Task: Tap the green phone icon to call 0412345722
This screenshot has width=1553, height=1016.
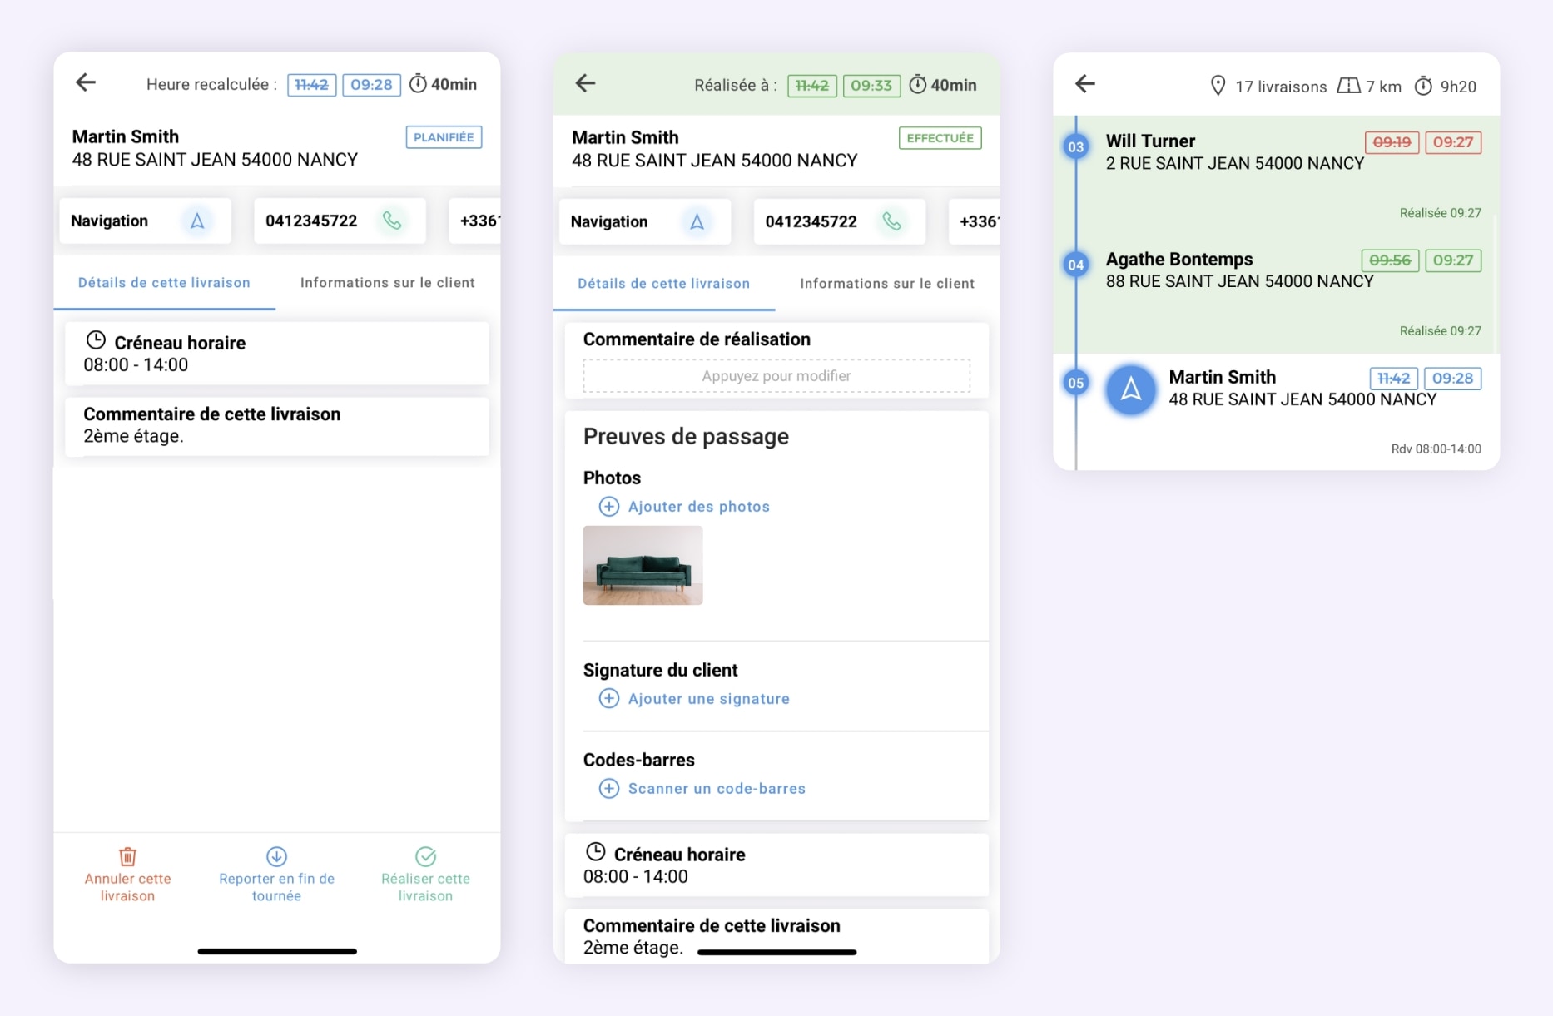Action: pos(391,221)
